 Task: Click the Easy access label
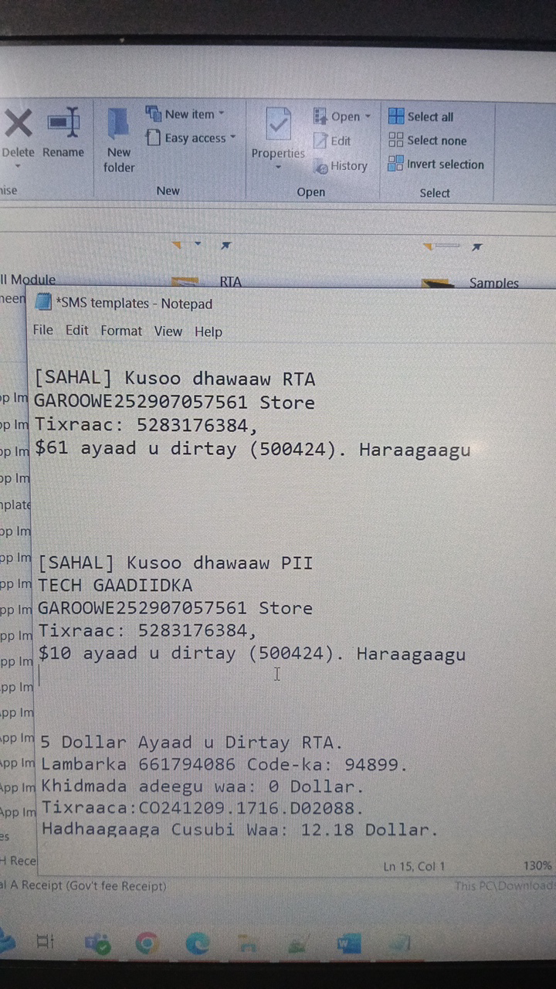(195, 138)
